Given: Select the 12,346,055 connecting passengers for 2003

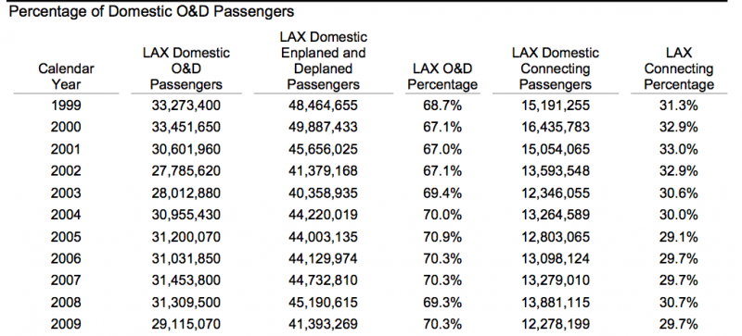Looking at the screenshot, I should coord(555,193).
